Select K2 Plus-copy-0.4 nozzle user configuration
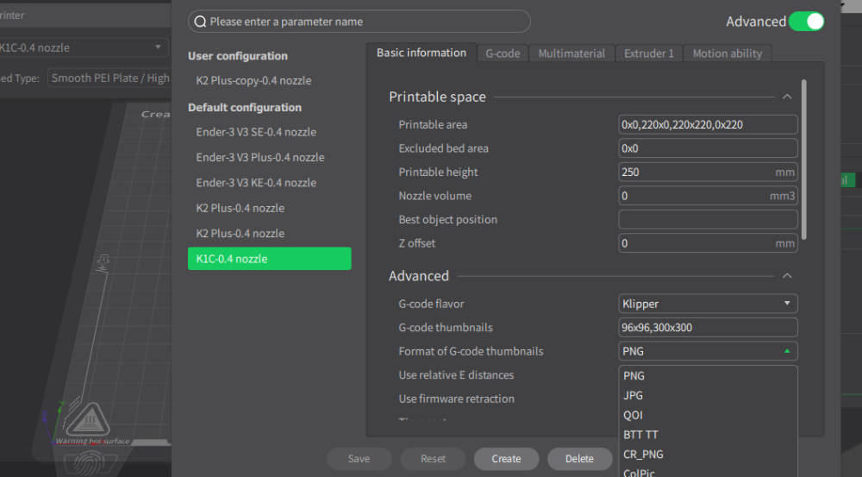This screenshot has width=862, height=477. click(253, 80)
